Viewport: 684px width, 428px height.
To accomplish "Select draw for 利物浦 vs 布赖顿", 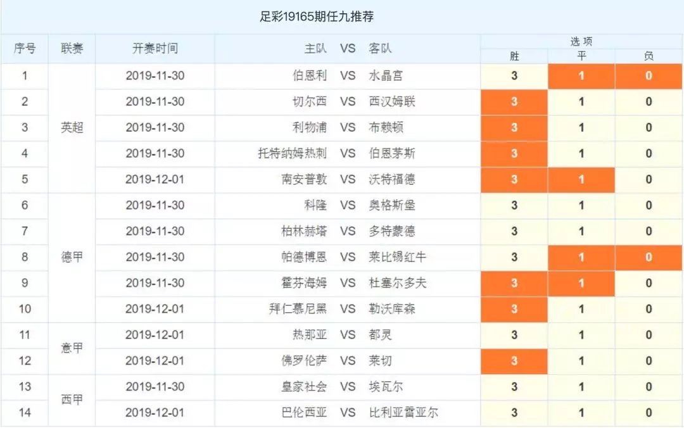I will tap(581, 127).
